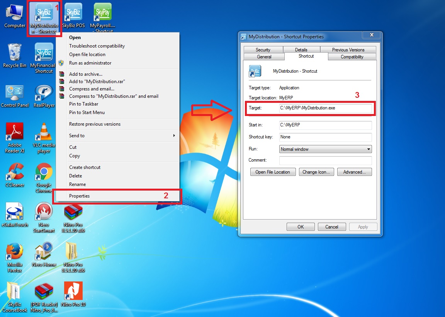Click the MyPayroll shortcut icon

tap(103, 13)
